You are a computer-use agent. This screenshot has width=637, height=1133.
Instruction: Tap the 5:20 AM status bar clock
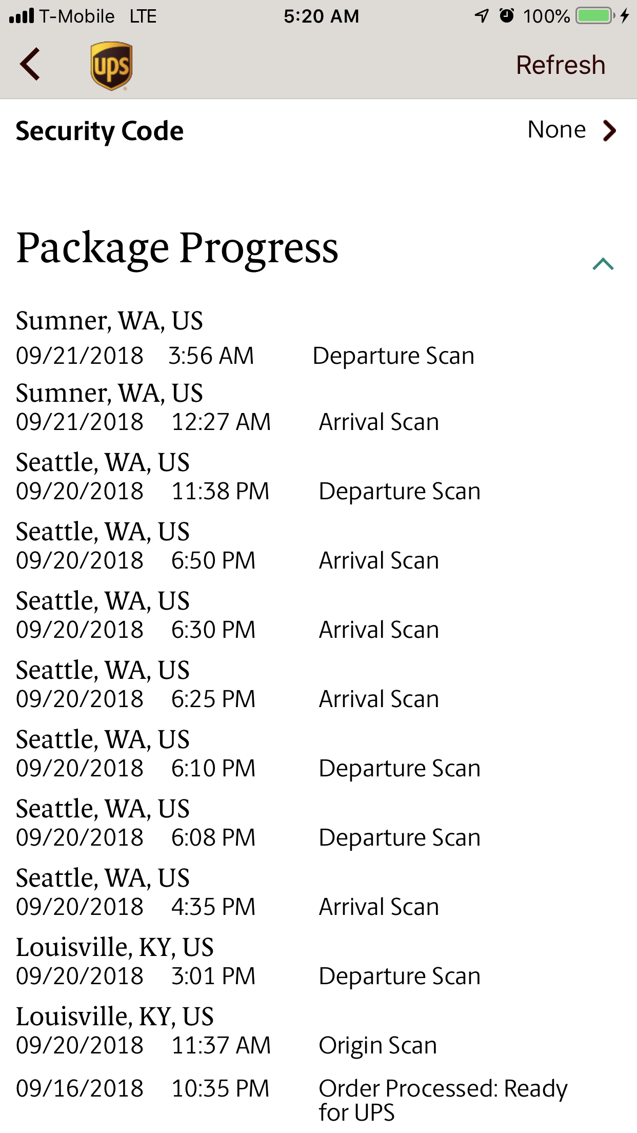coord(322,16)
